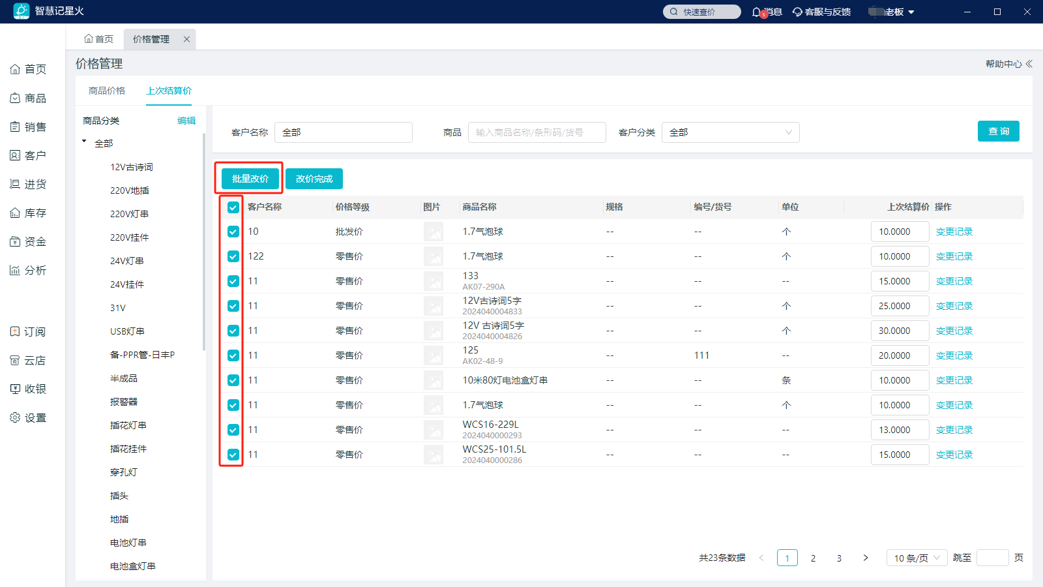1043x587 pixels.
Task: Uncheck row with 10米80灯电池盒灯串
Action: 233,380
